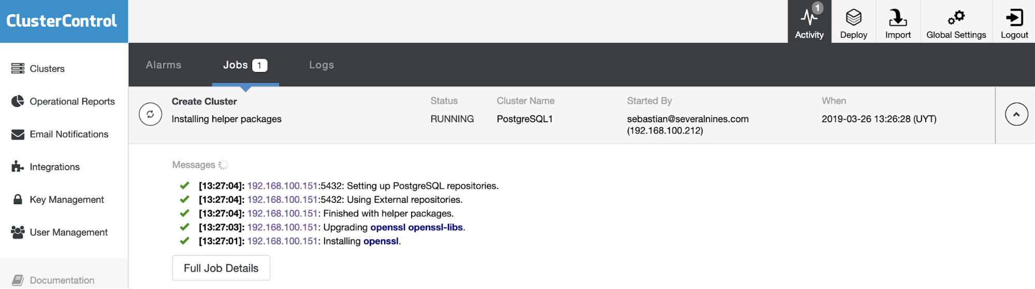Click the '2019-03-26 13:26:28 (UYT)' timestamp
This screenshot has height=289, width=1035.
click(x=879, y=119)
